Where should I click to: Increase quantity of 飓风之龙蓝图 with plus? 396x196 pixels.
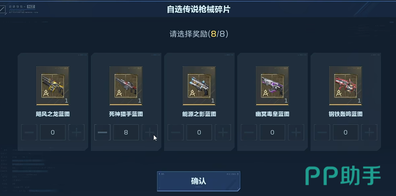[x=76, y=132]
